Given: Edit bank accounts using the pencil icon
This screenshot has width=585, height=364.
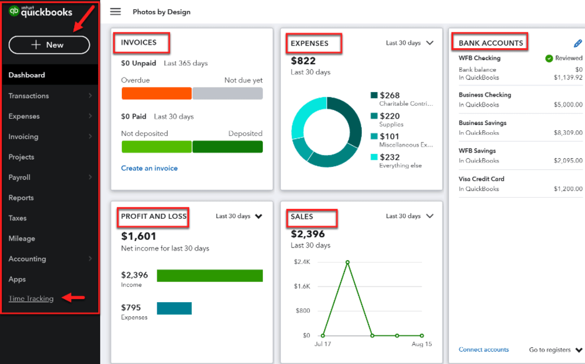Looking at the screenshot, I should pyautogui.click(x=577, y=43).
